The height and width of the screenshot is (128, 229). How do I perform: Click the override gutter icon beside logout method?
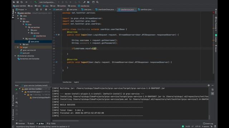[x=57, y=62]
